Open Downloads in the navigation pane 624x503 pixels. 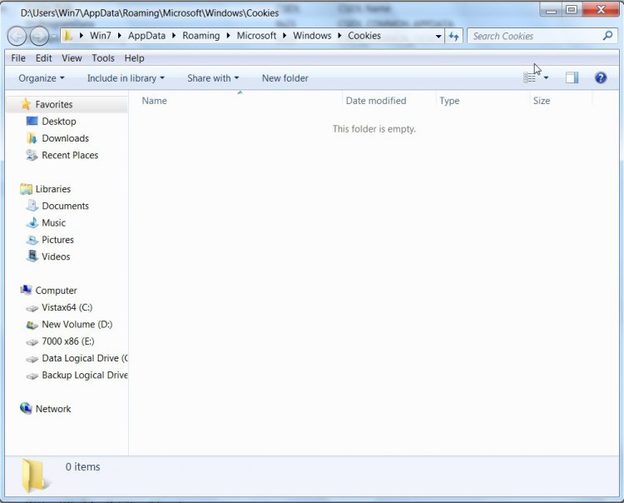pyautogui.click(x=65, y=138)
